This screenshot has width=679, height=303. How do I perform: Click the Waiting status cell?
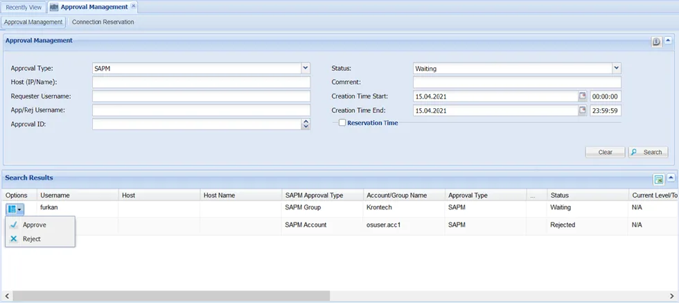588,207
